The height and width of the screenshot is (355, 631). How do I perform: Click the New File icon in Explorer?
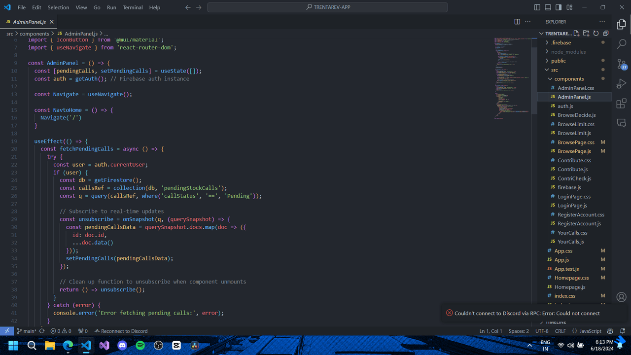pos(576,34)
